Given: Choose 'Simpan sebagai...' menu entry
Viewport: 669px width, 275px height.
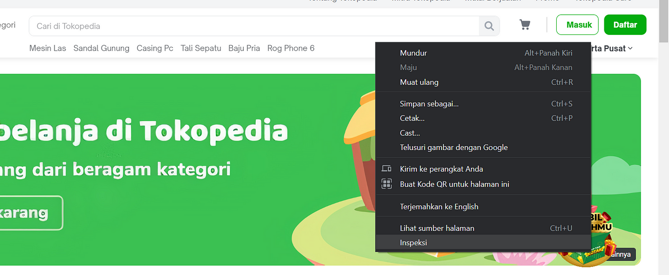Looking at the screenshot, I should click(483, 104).
